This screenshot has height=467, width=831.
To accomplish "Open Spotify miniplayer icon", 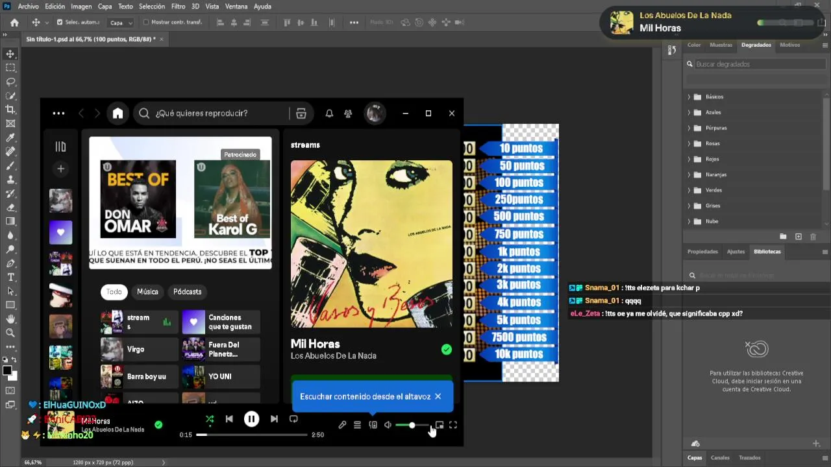I will click(x=440, y=425).
